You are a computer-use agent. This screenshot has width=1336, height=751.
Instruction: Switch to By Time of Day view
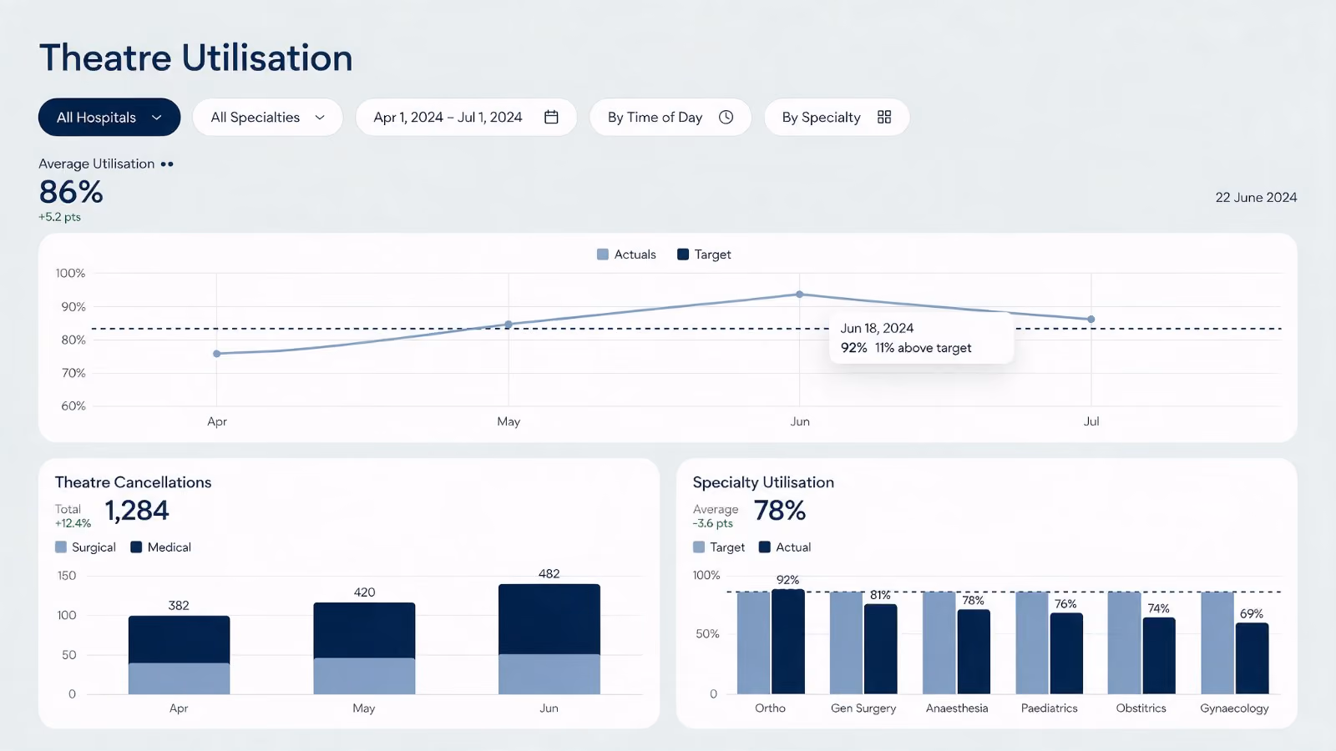tap(671, 118)
